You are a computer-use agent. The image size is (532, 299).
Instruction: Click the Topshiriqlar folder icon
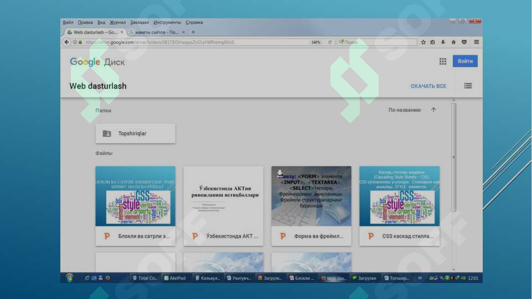pyautogui.click(x=107, y=133)
